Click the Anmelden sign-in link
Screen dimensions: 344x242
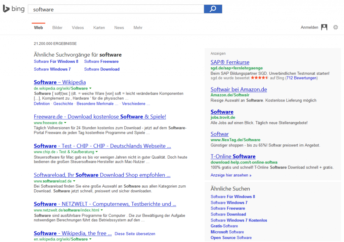[309, 27]
